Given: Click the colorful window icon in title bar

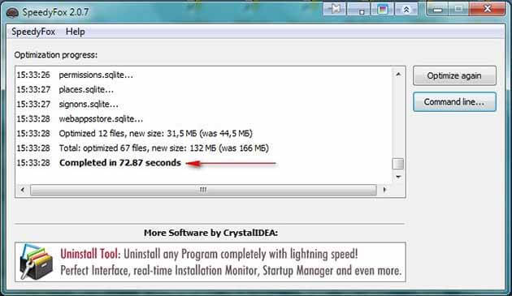Looking at the screenshot, I should pyautogui.click(x=382, y=9).
